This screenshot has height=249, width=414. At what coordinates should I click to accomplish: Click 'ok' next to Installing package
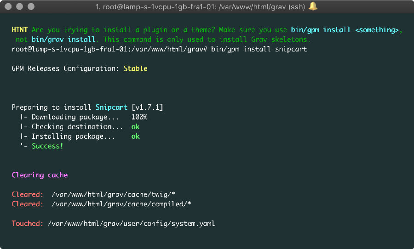click(135, 136)
